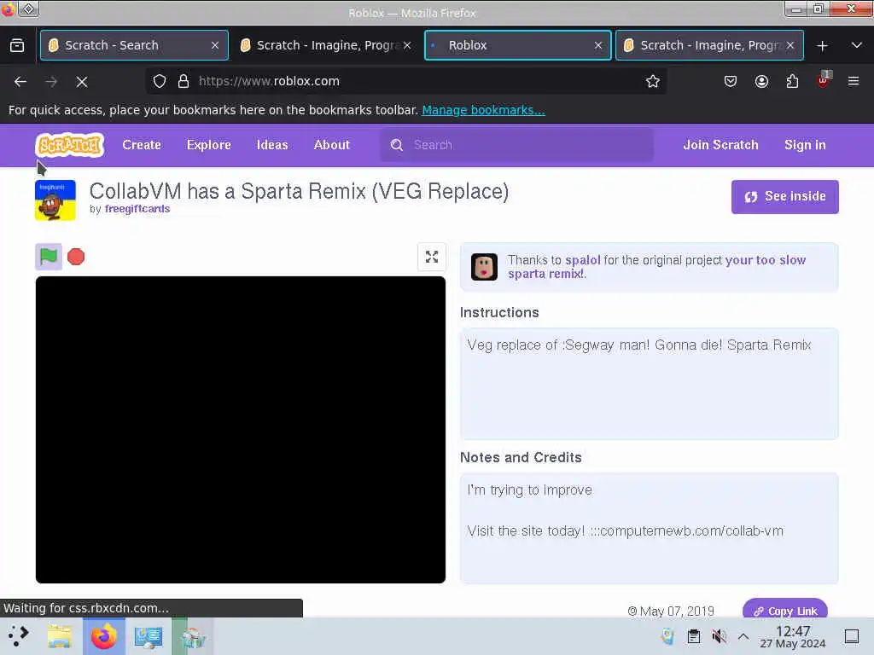Stop loading the page
Image resolution: width=874 pixels, height=655 pixels.
click(x=82, y=82)
